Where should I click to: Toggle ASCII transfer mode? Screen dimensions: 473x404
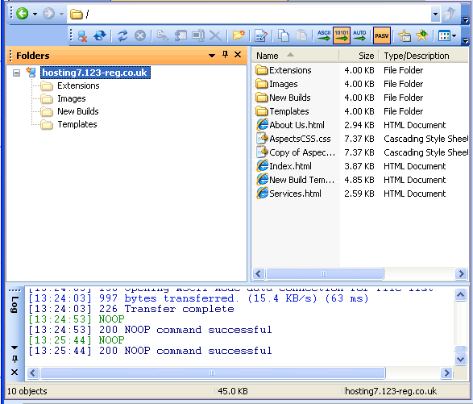point(324,35)
